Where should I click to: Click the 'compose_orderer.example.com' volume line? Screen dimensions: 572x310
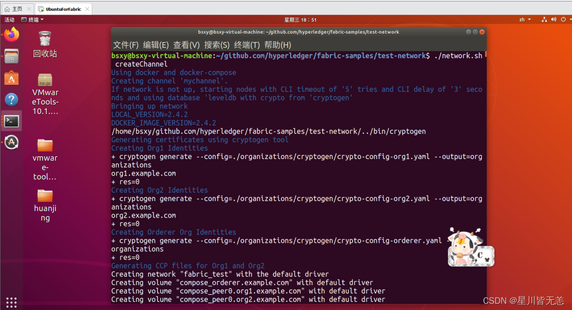tap(242, 283)
